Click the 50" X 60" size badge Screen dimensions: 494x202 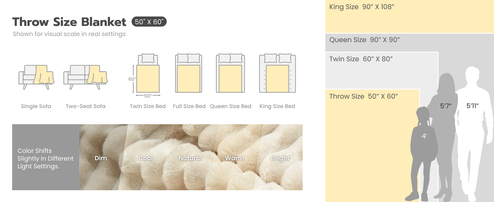point(149,22)
